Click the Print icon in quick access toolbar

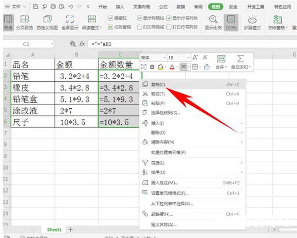pyautogui.click(x=53, y=7)
